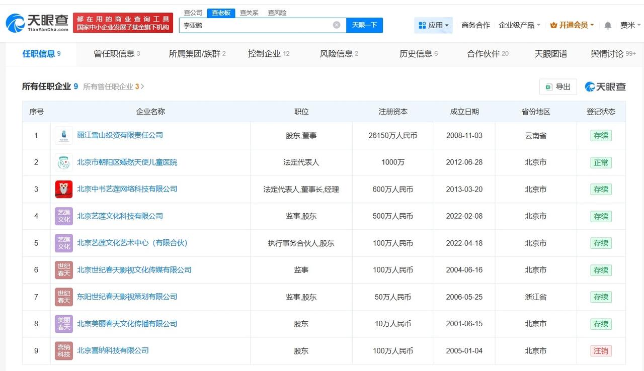
Task: Switch to the 查公司 tab
Action: click(x=193, y=13)
